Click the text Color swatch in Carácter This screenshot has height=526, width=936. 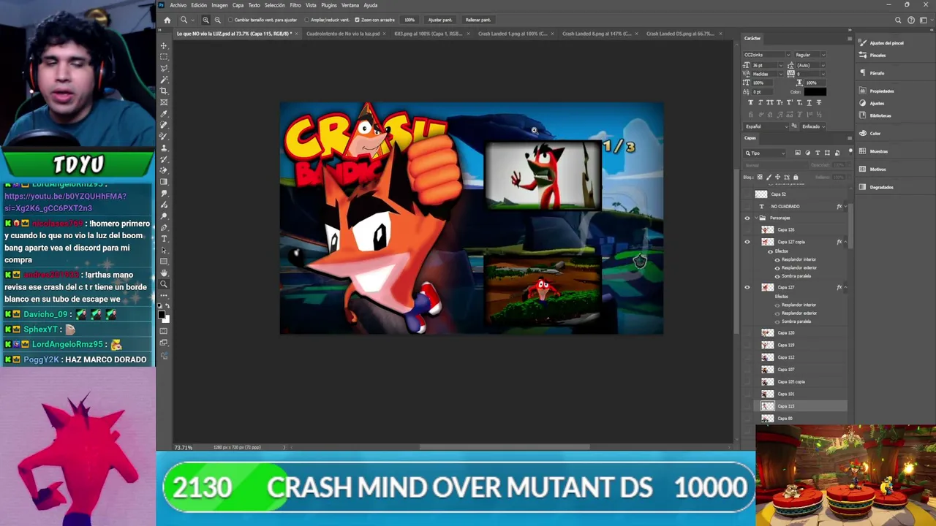(x=815, y=92)
